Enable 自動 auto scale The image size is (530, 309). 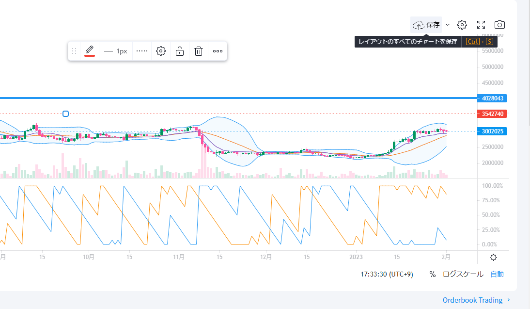point(497,274)
